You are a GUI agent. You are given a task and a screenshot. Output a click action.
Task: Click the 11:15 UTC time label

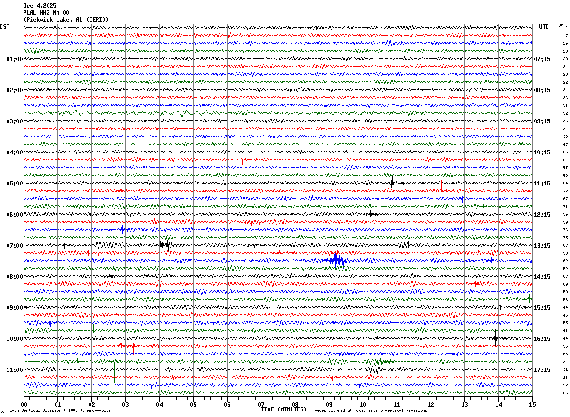tap(542, 184)
